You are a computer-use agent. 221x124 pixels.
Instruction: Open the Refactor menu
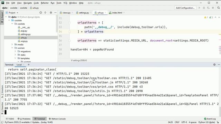[45, 3]
